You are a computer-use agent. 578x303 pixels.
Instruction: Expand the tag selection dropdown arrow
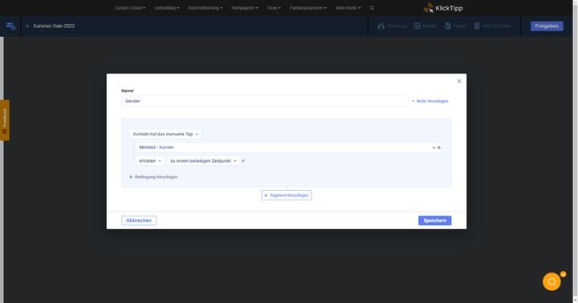click(x=433, y=147)
